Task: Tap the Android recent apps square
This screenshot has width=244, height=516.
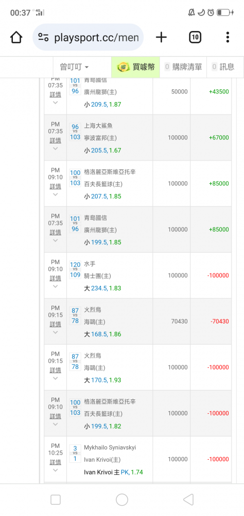Action: coord(56,500)
